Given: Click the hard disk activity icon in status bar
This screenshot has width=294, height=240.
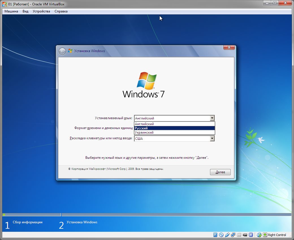Looking at the screenshot, I should point(215,235).
